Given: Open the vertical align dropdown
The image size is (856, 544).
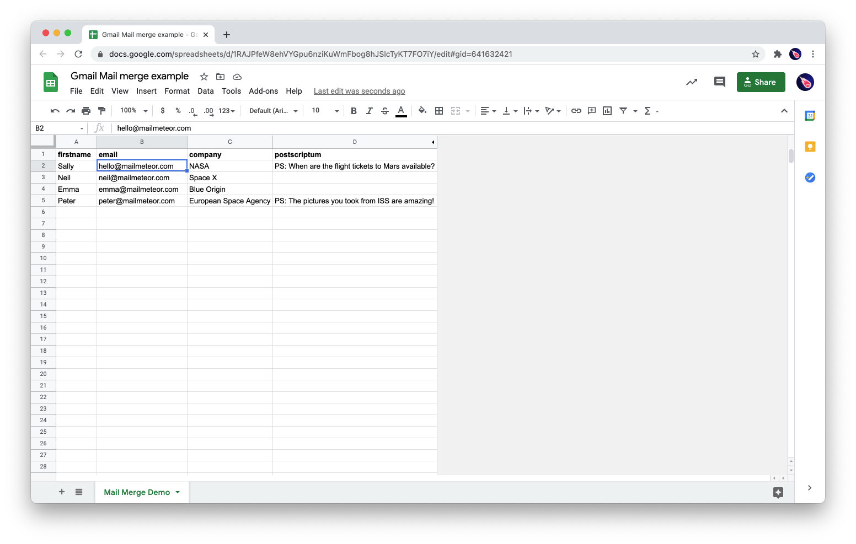Looking at the screenshot, I should click(510, 111).
